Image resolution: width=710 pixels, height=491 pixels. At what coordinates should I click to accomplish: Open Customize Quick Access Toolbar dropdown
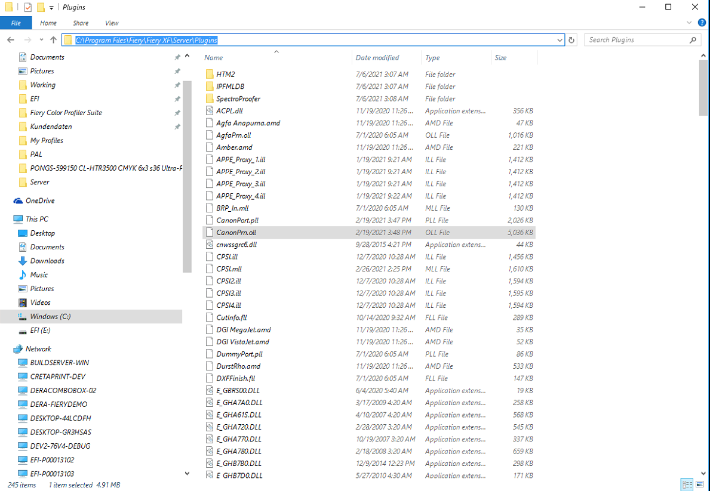51,8
